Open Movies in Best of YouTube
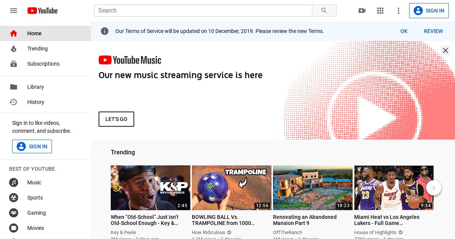The width and height of the screenshot is (455, 239). click(x=45, y=228)
